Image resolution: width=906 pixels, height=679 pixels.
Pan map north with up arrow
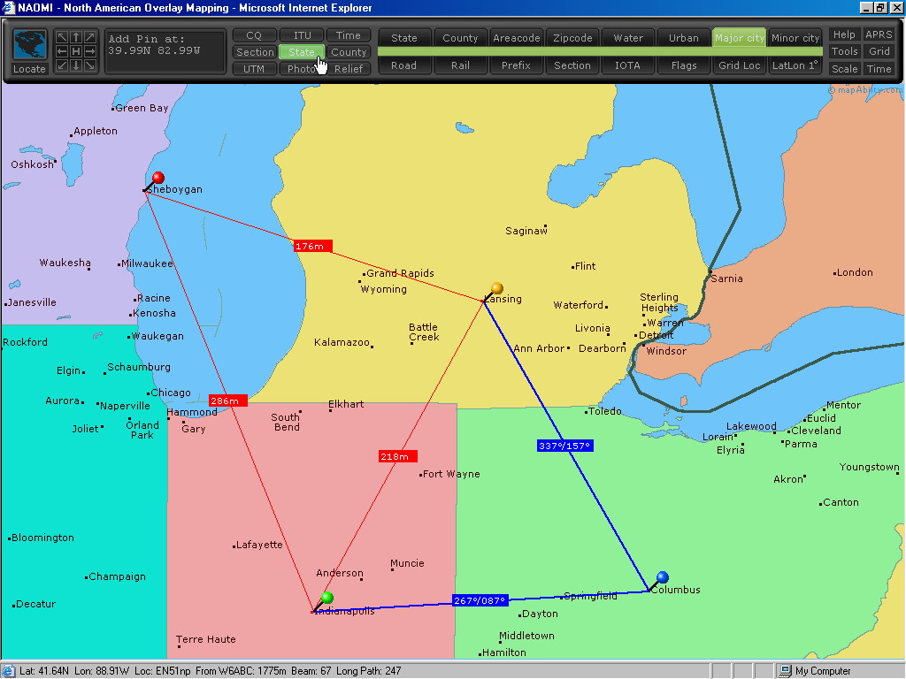76,37
